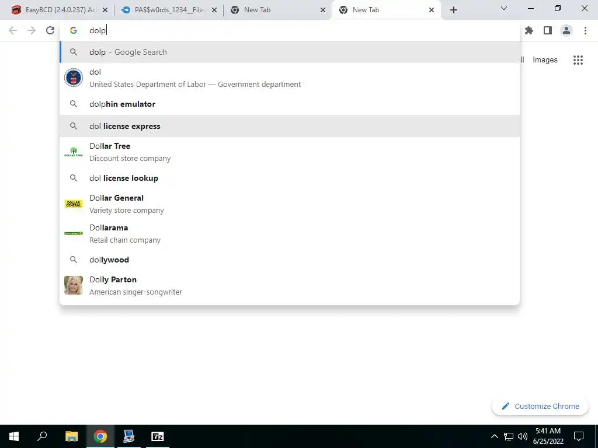Open File Explorer from taskbar
598x448 pixels.
coord(71,436)
